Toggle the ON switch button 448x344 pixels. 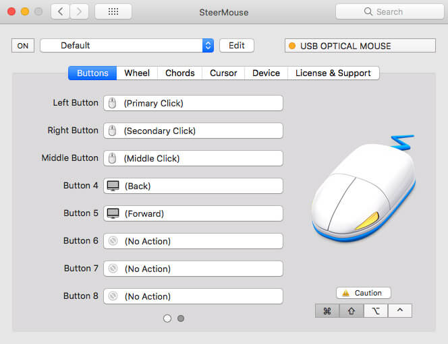(23, 46)
